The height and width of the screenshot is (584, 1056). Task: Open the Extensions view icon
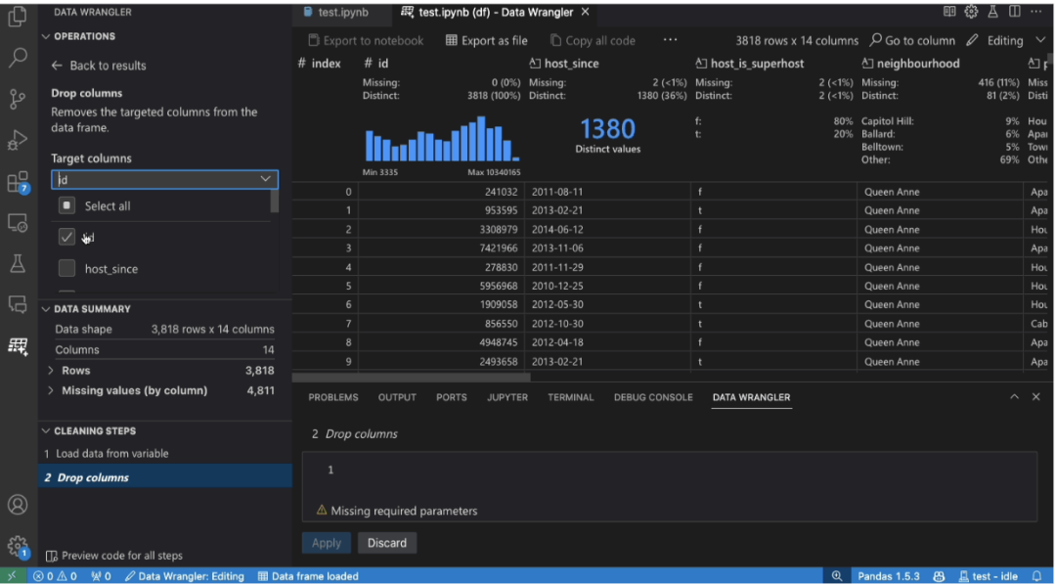18,181
